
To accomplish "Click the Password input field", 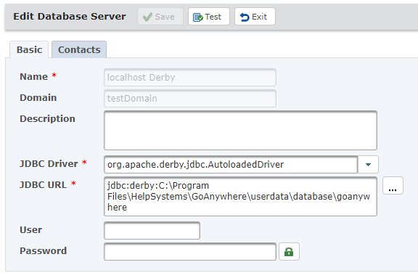I will 190,251.
